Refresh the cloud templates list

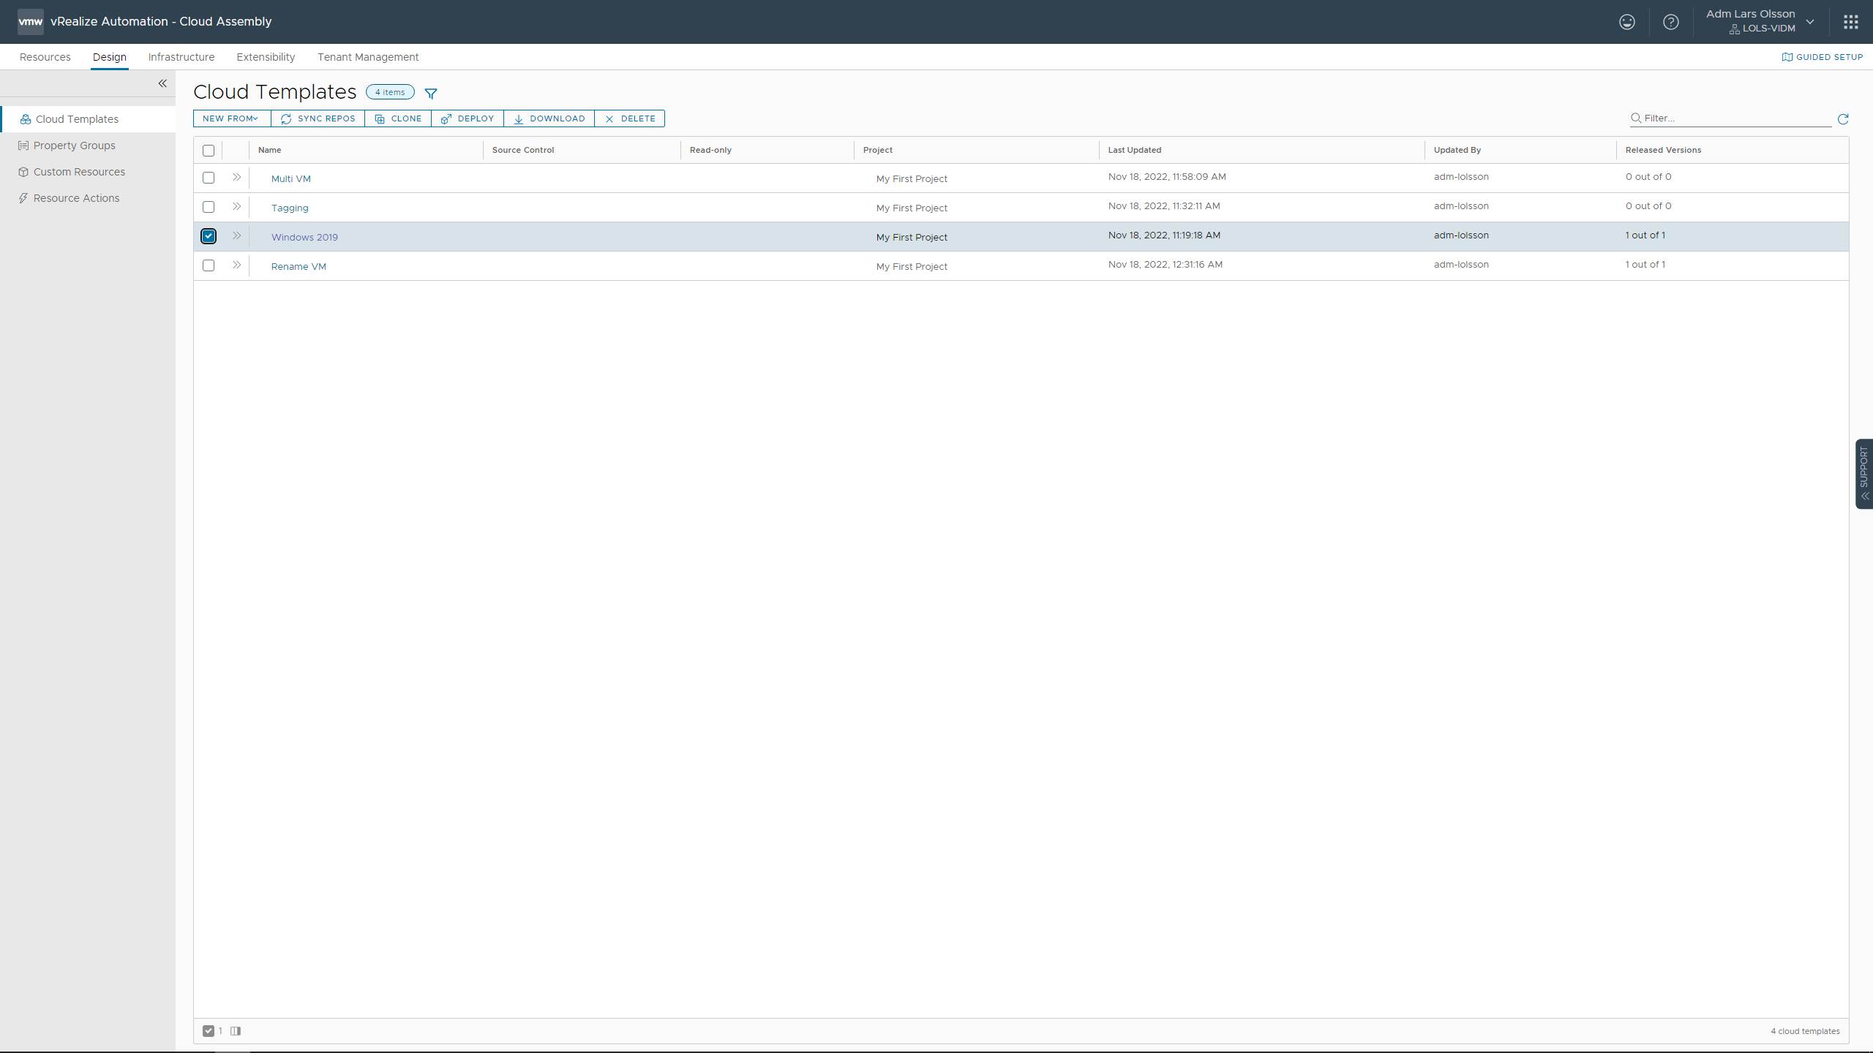1843,119
